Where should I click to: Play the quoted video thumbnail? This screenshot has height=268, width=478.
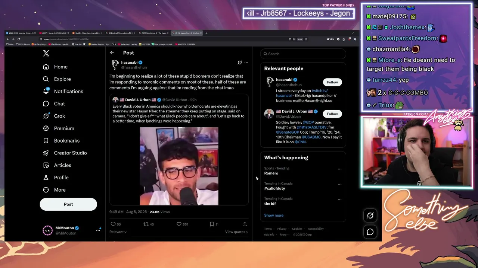[x=179, y=166]
